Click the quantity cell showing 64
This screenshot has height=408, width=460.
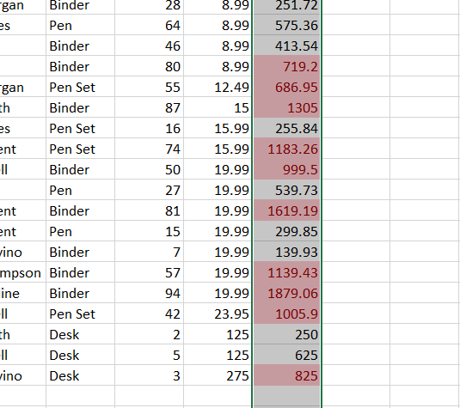(x=149, y=25)
